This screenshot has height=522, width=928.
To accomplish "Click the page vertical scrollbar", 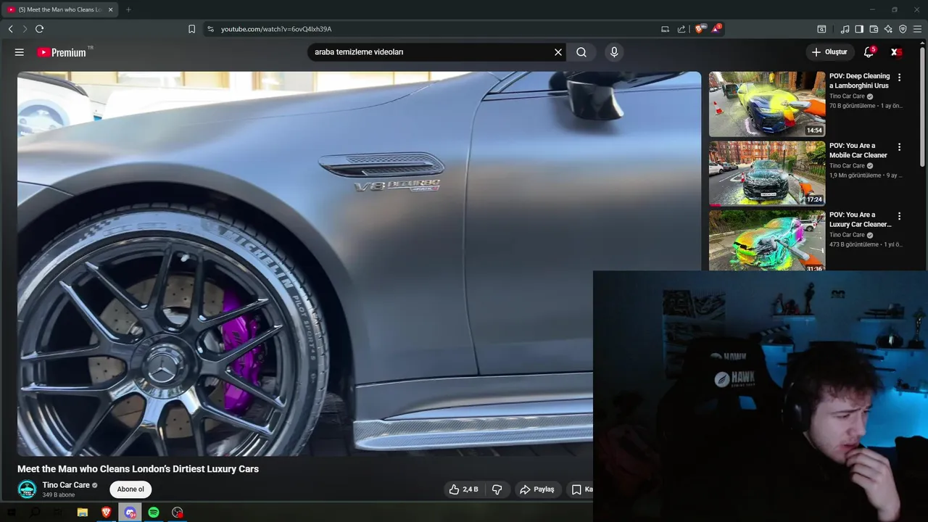I will (x=922, y=109).
